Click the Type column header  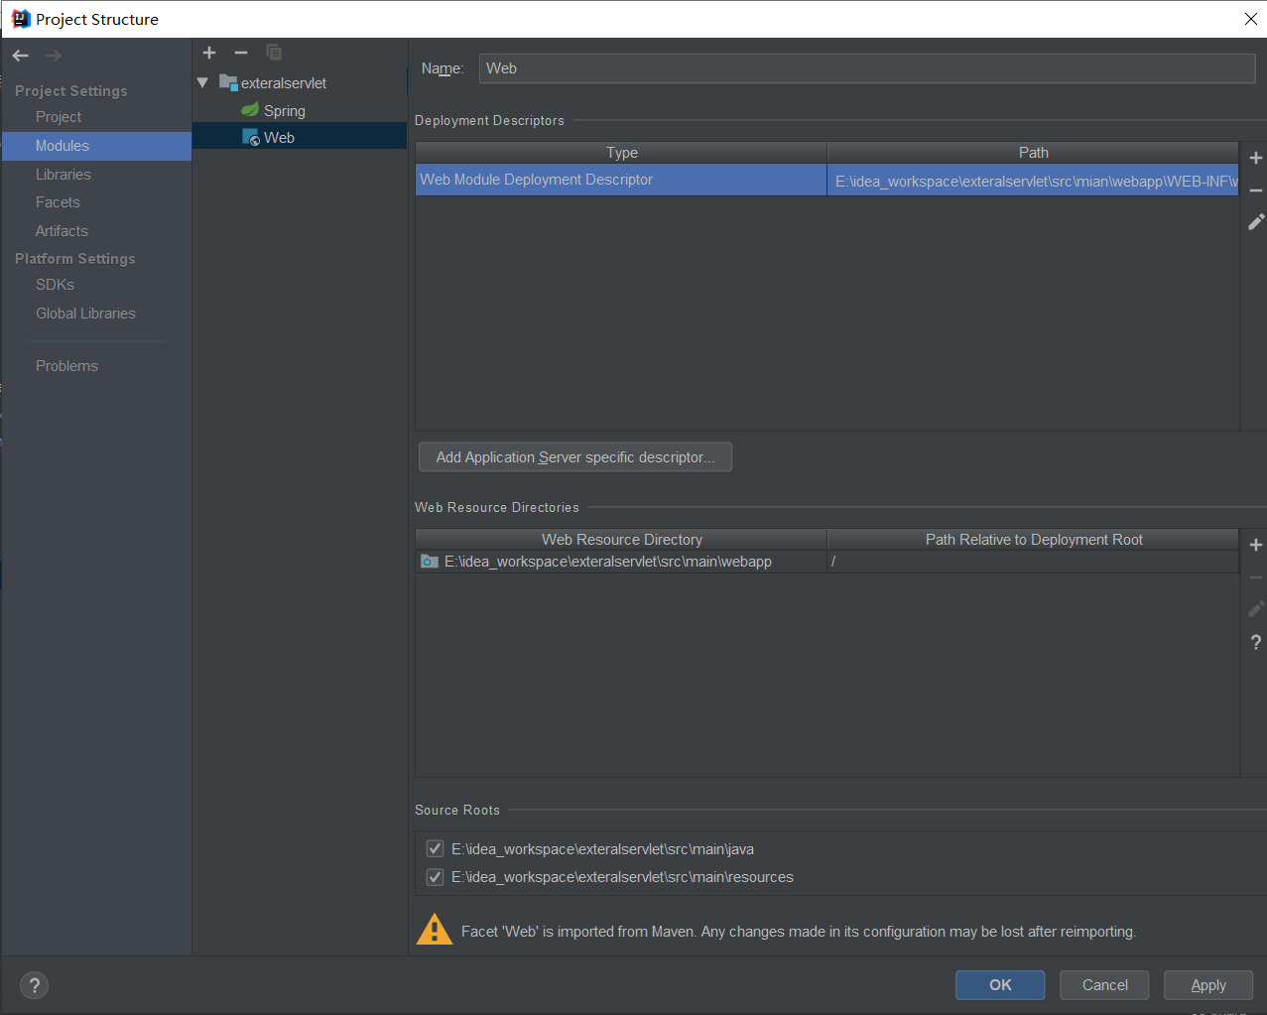(621, 153)
